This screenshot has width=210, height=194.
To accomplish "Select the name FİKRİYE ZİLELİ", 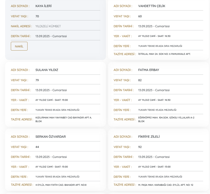I will pyautogui.click(x=149, y=137).
